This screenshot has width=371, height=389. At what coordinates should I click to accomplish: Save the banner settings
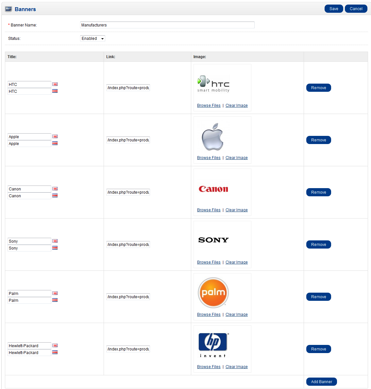(x=334, y=9)
